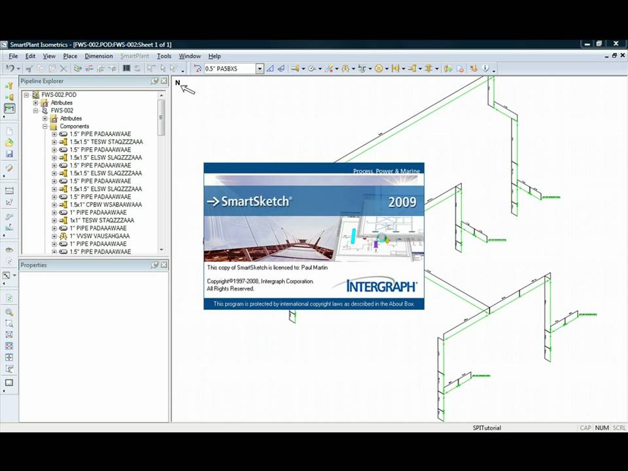The image size is (628, 471).
Task: Click the Fit view icon on left sidebar
Action: 9,335
